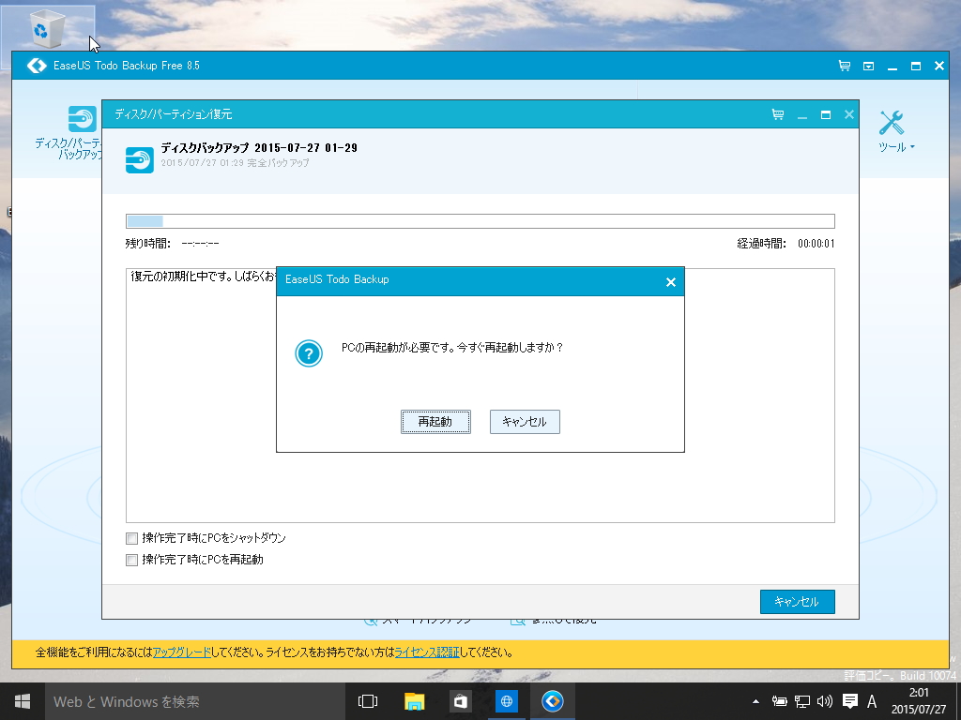This screenshot has width=961, height=720.
Task: Click the question mark icon in dialog
Action: click(x=309, y=353)
